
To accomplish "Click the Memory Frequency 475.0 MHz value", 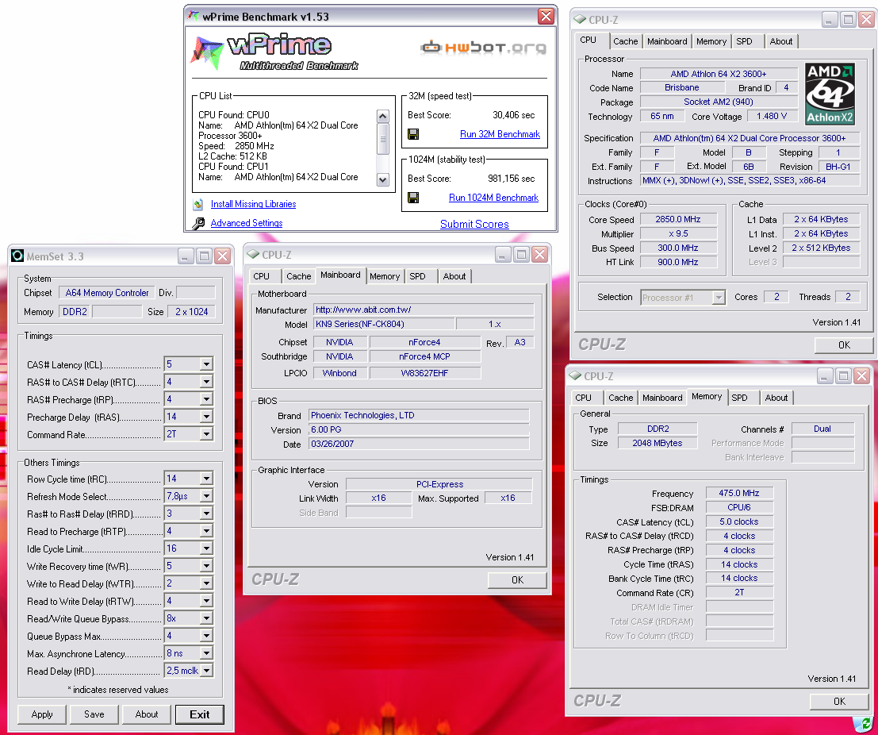I will tap(739, 493).
